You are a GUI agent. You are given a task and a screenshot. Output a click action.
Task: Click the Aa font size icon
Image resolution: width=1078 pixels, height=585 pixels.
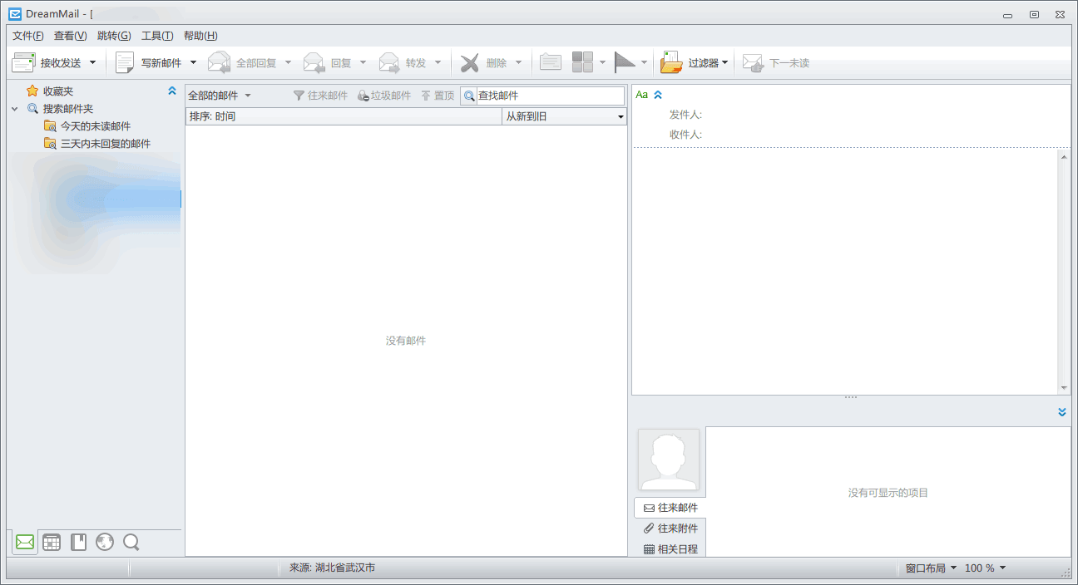pyautogui.click(x=641, y=95)
